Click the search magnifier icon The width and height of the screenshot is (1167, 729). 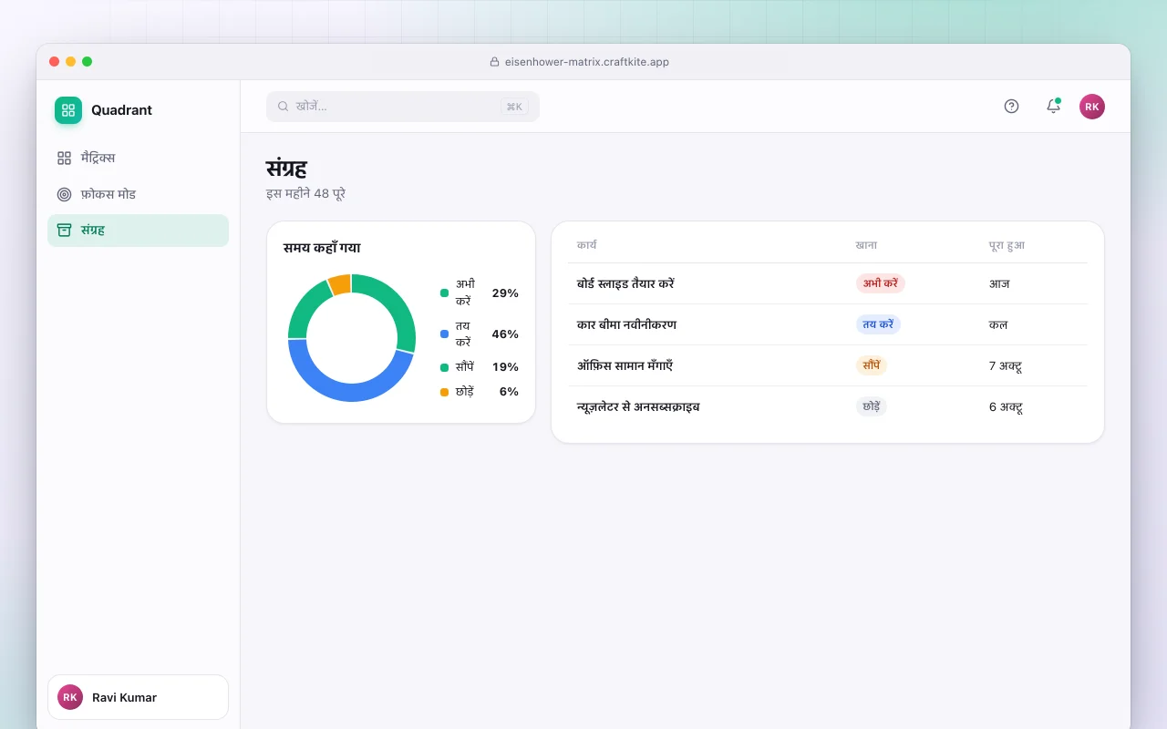click(284, 107)
